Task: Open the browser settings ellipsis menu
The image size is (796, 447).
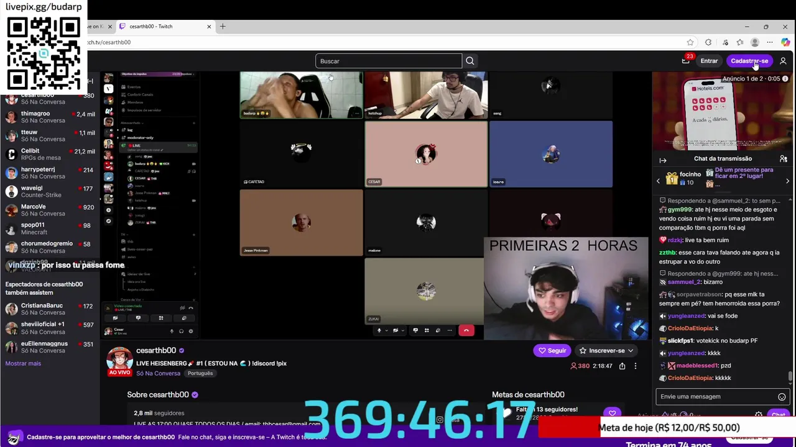Action: [x=770, y=42]
